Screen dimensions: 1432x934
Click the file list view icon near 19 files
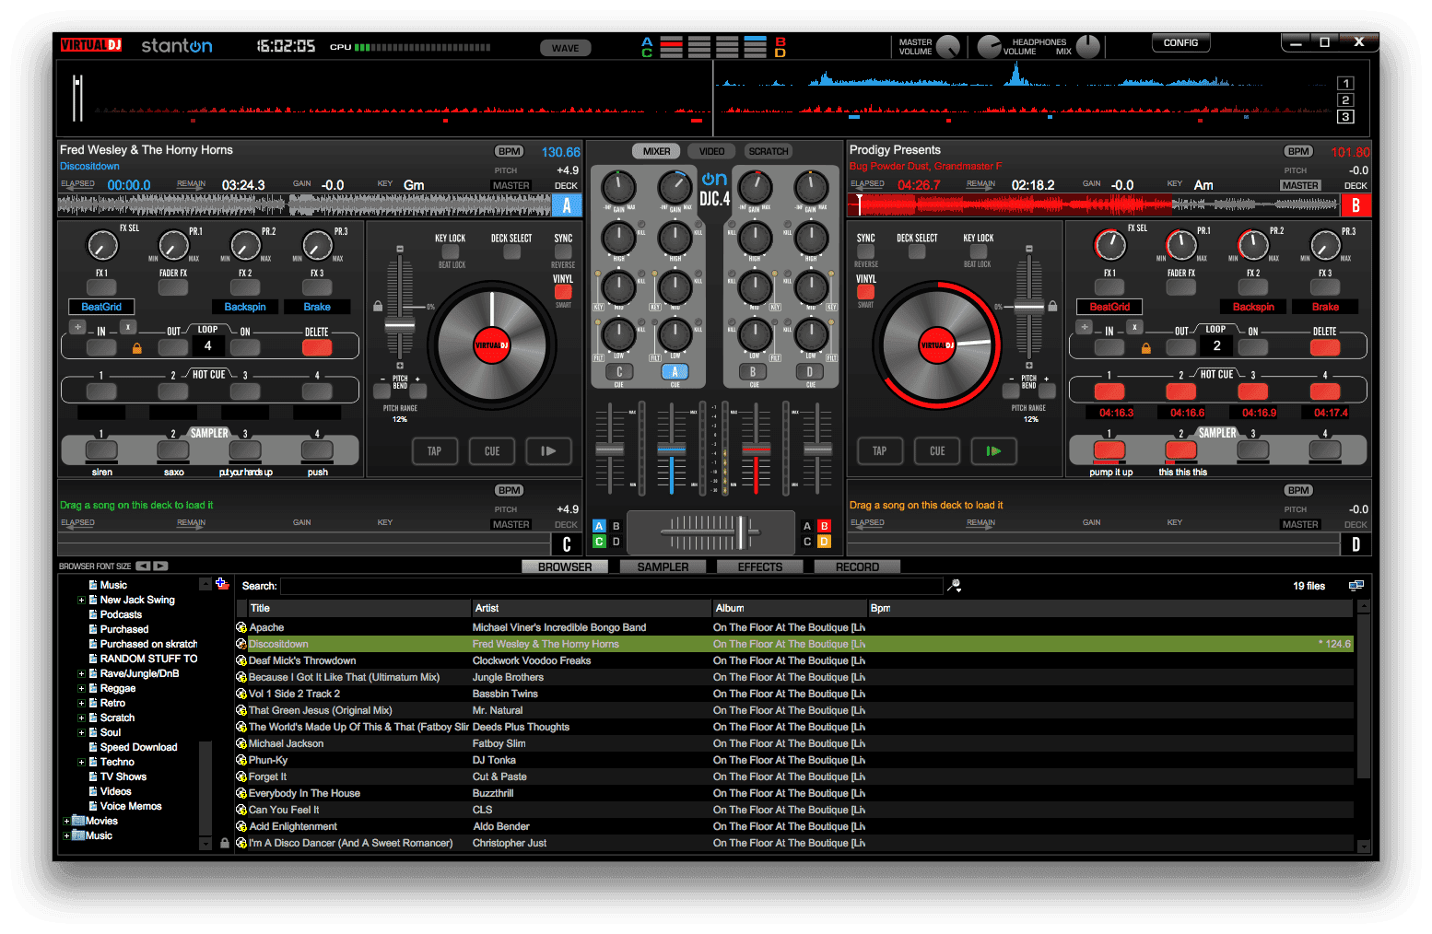tap(1355, 586)
